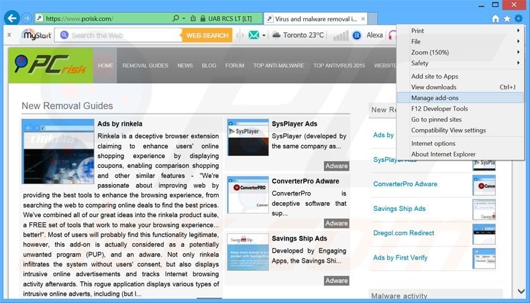Screen dimensions: 530x303
Task: Open Internet options
Action: pyautogui.click(x=460, y=144)
